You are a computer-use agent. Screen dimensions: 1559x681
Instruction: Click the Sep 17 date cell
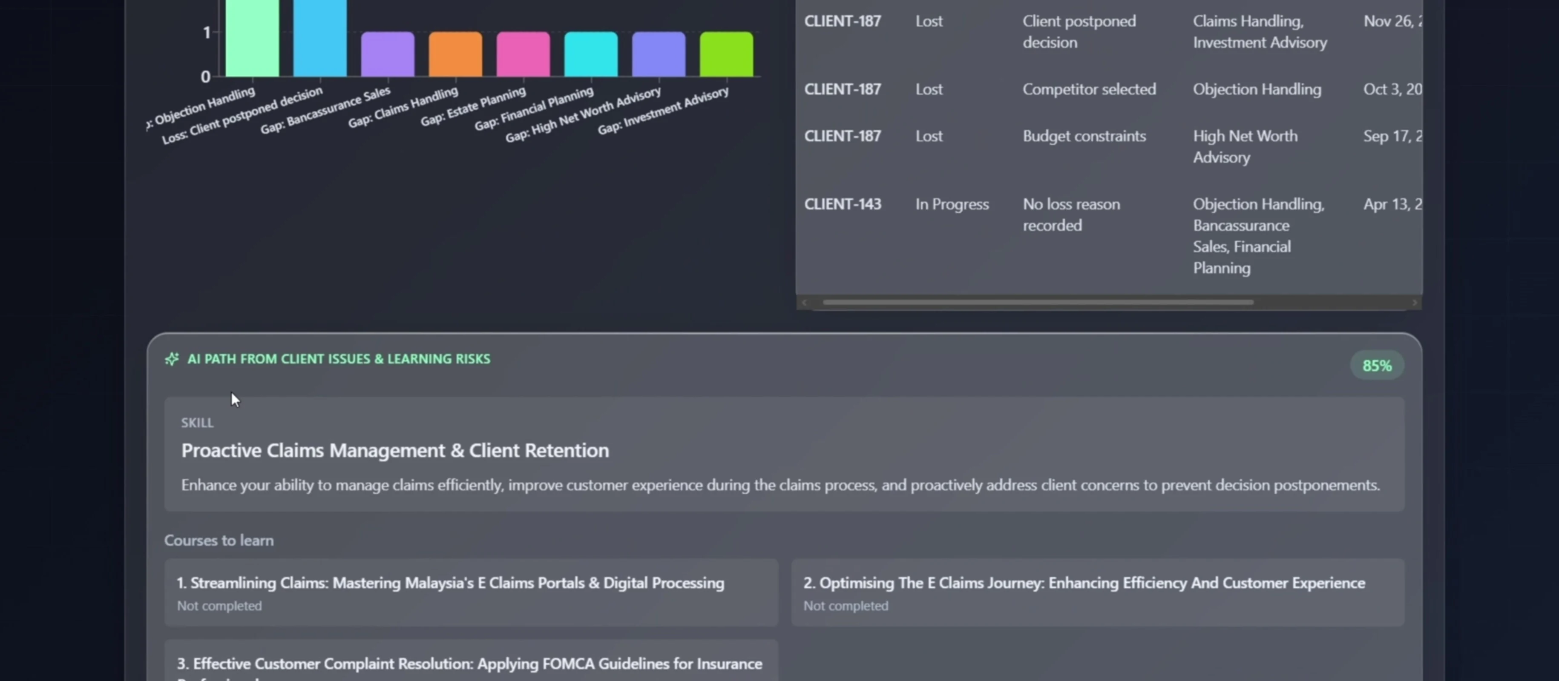click(x=1392, y=136)
